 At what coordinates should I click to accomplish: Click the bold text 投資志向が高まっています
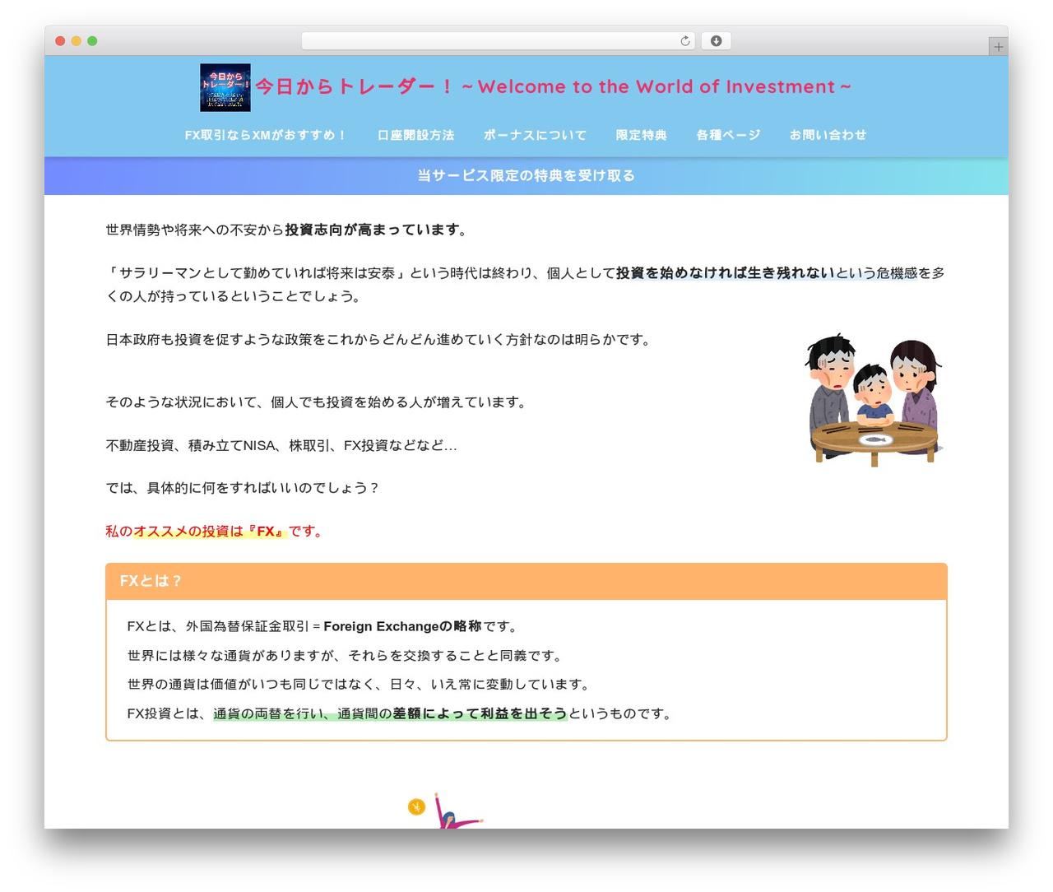[x=372, y=230]
